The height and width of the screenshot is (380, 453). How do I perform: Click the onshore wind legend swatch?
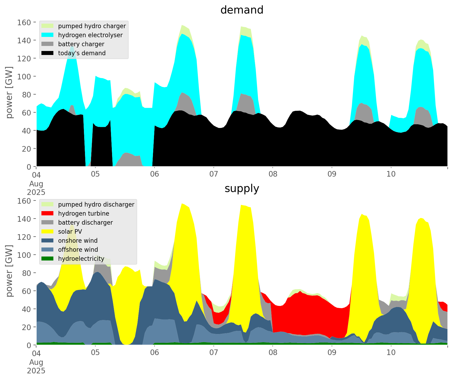[x=48, y=241]
